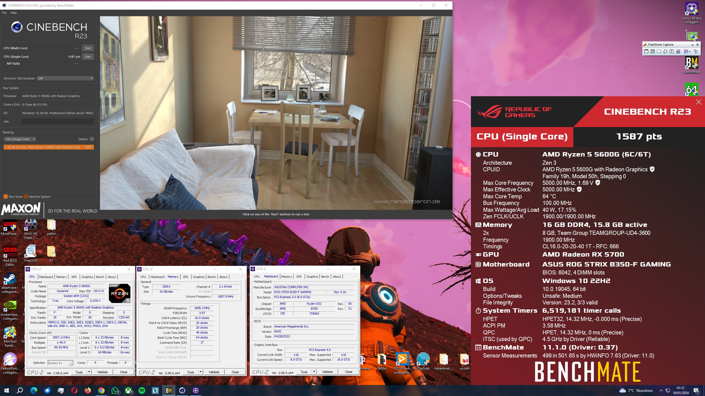
Task: Click the Cinebench Info input field
Action: (x=58, y=122)
